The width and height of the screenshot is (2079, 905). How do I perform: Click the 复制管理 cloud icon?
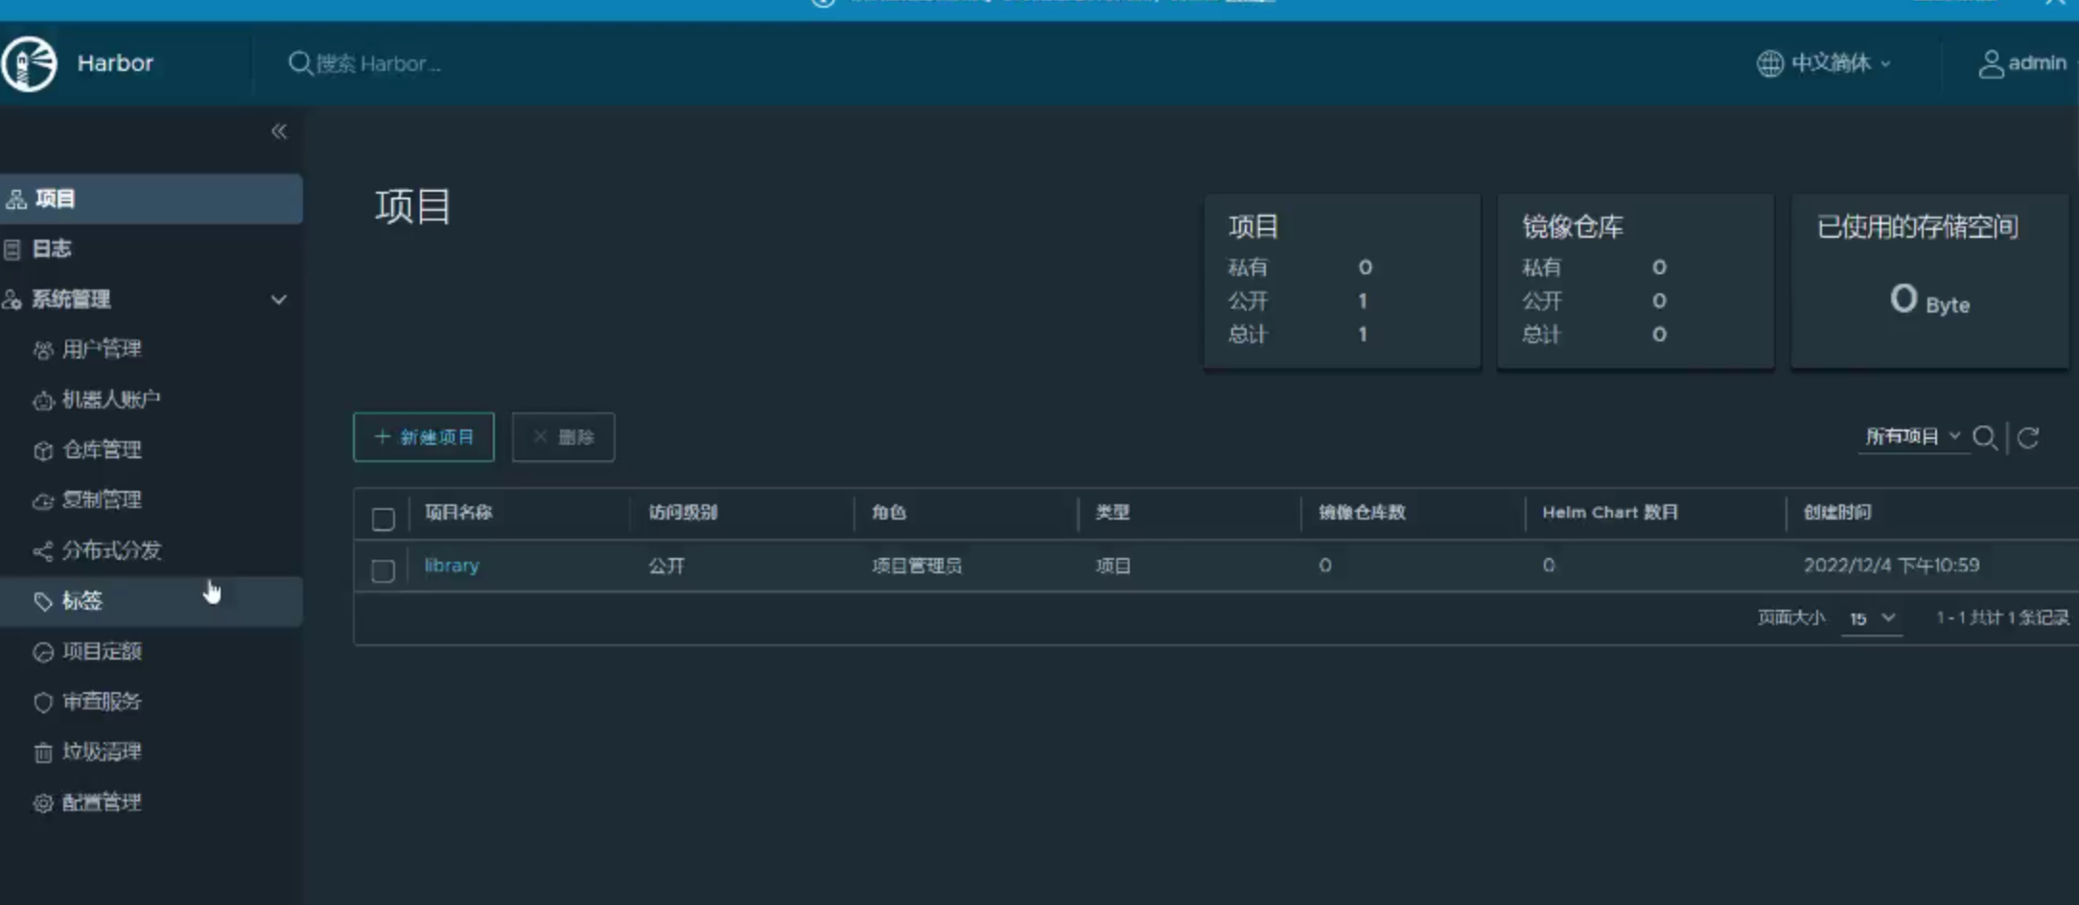coord(43,500)
